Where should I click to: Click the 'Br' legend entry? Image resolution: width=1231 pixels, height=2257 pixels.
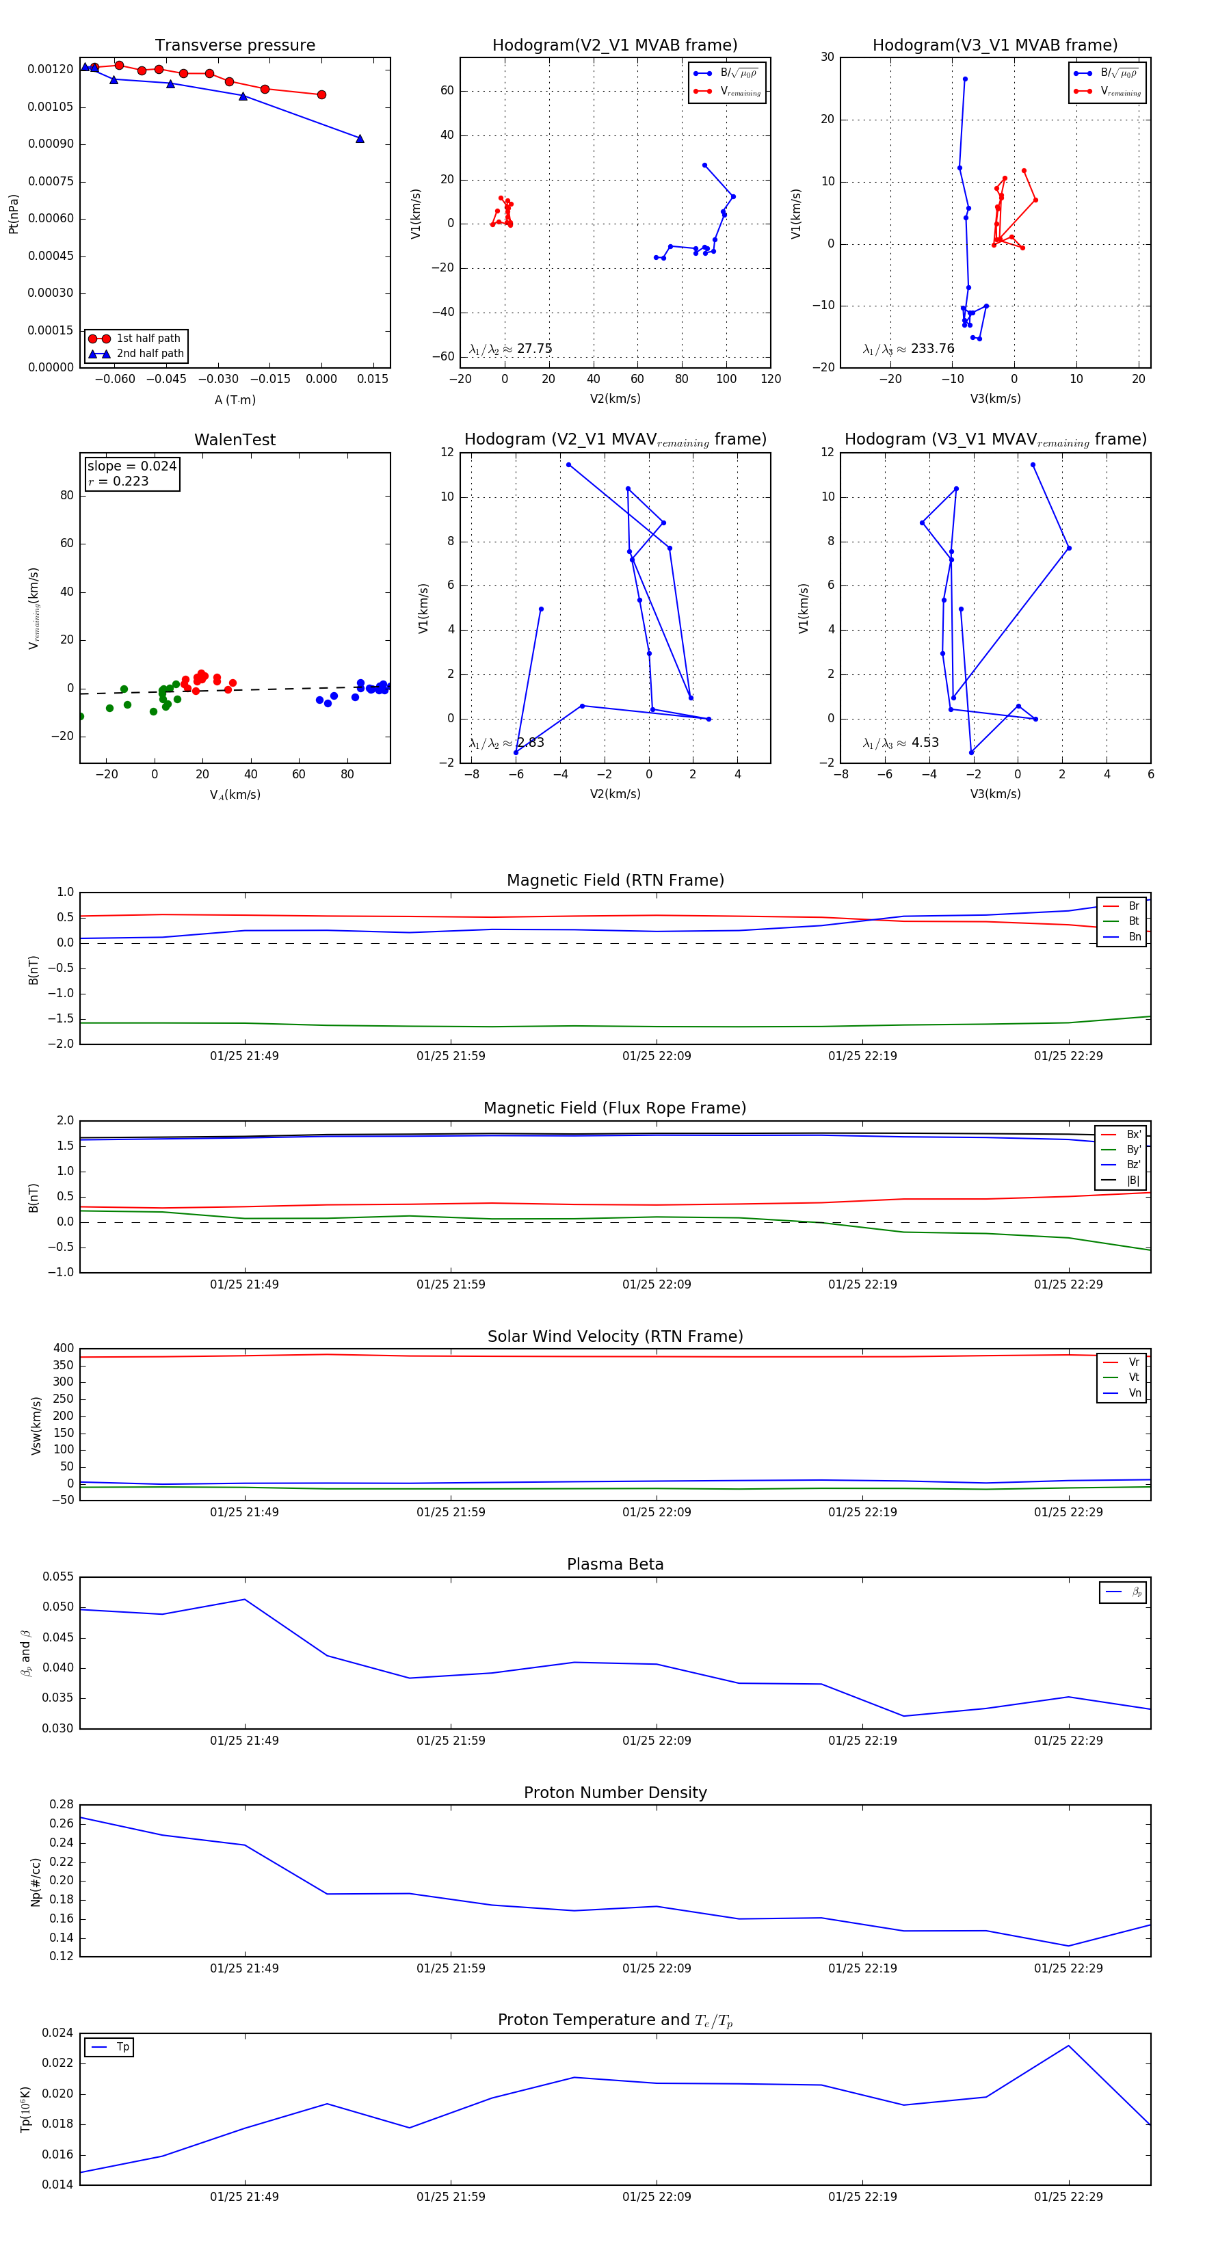click(1122, 906)
